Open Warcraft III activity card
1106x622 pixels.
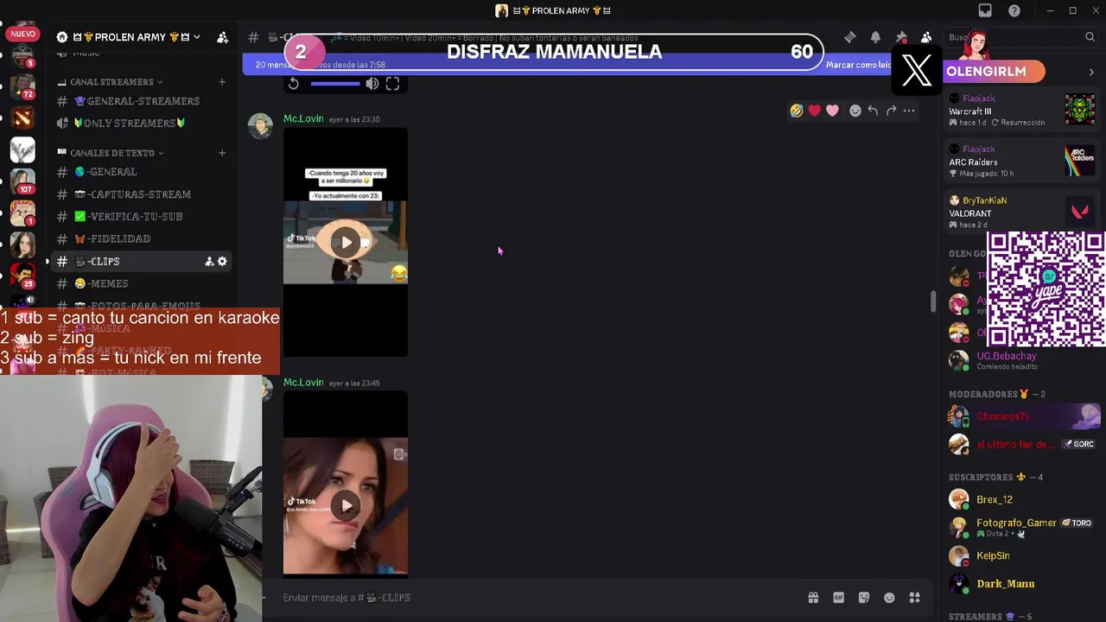pos(1022,111)
